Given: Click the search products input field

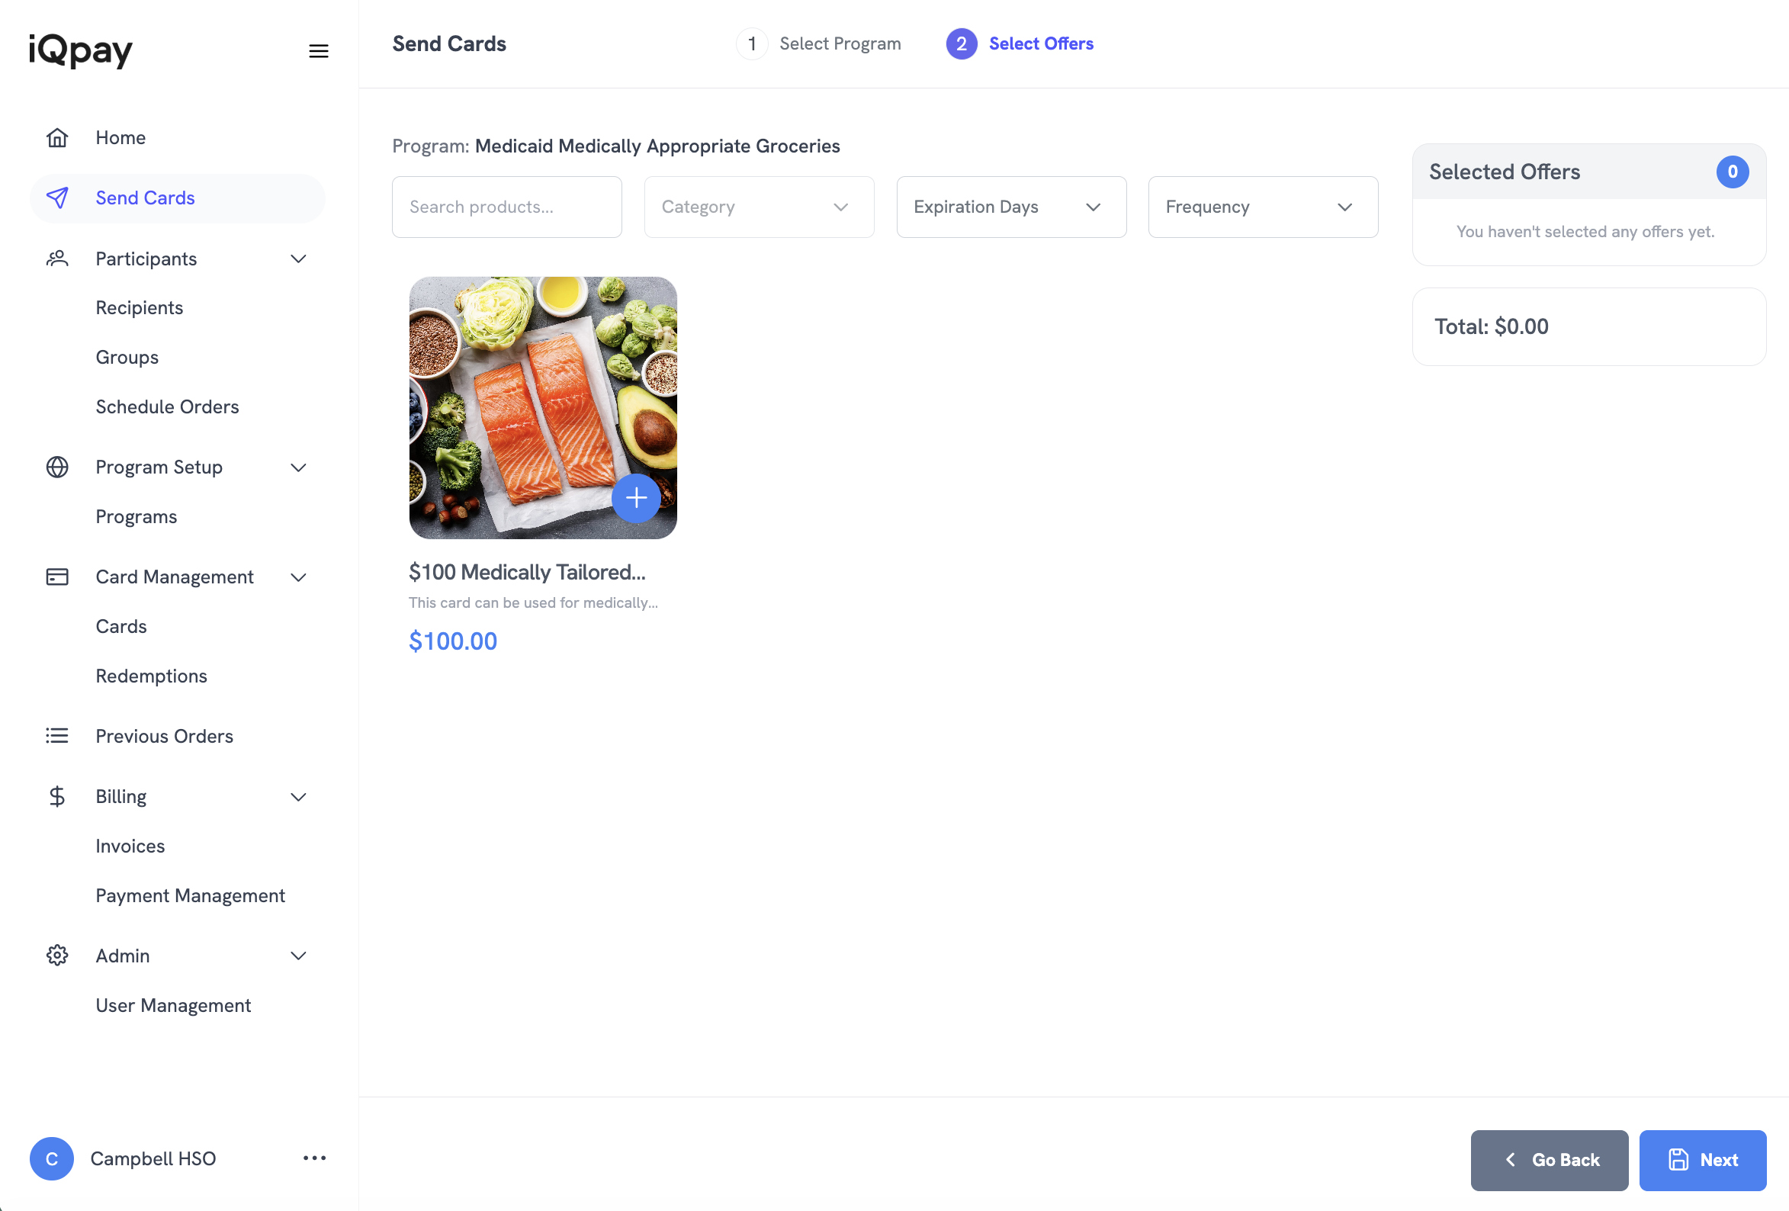Looking at the screenshot, I should (x=506, y=207).
